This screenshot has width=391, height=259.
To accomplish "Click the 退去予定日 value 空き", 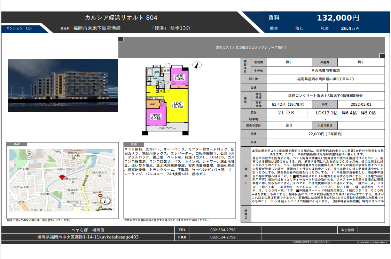I will coord(289,125).
